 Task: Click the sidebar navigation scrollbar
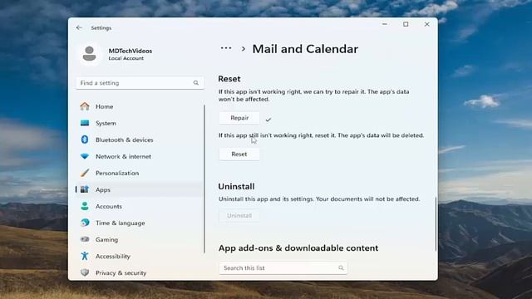click(204, 179)
